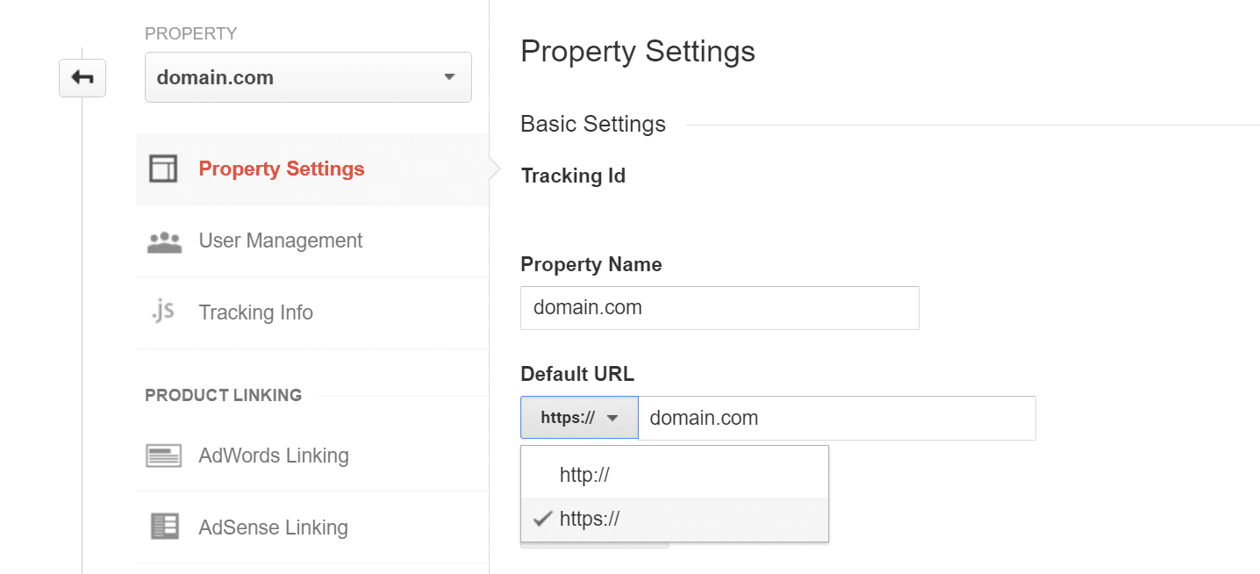Viewport: 1260px width, 574px height.
Task: Click the PRODUCT LINKING section header
Action: (x=224, y=395)
